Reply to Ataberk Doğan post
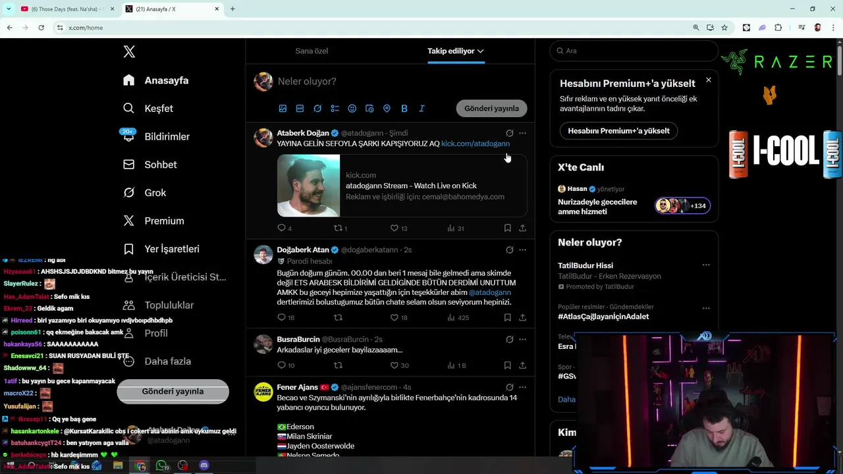 (281, 228)
